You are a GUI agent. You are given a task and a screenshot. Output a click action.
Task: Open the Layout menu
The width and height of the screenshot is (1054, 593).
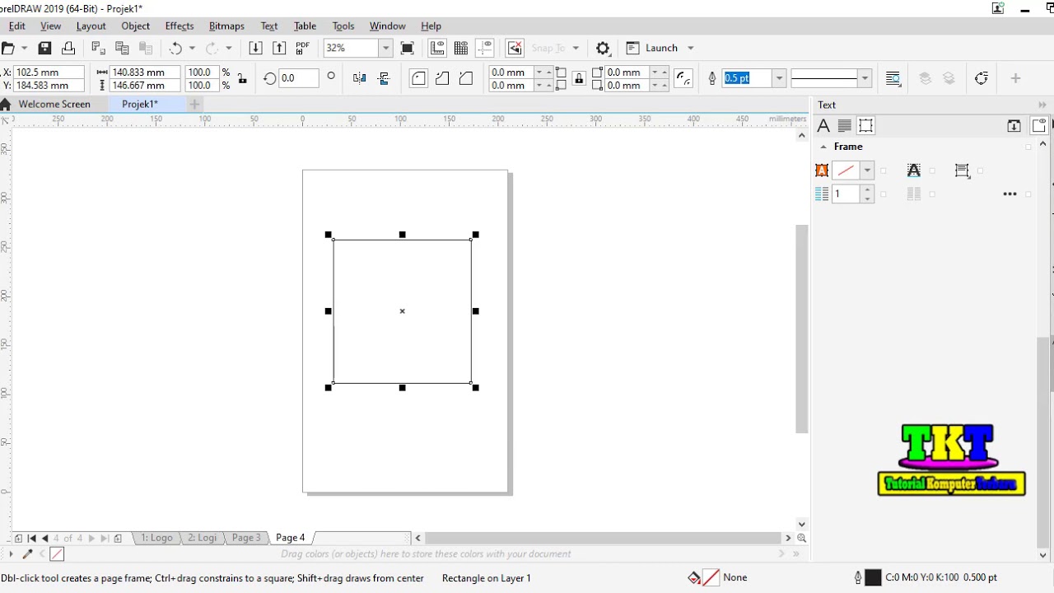91,26
